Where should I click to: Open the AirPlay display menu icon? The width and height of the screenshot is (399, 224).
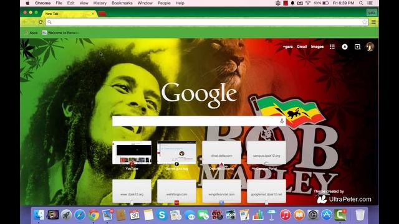(x=300, y=3)
